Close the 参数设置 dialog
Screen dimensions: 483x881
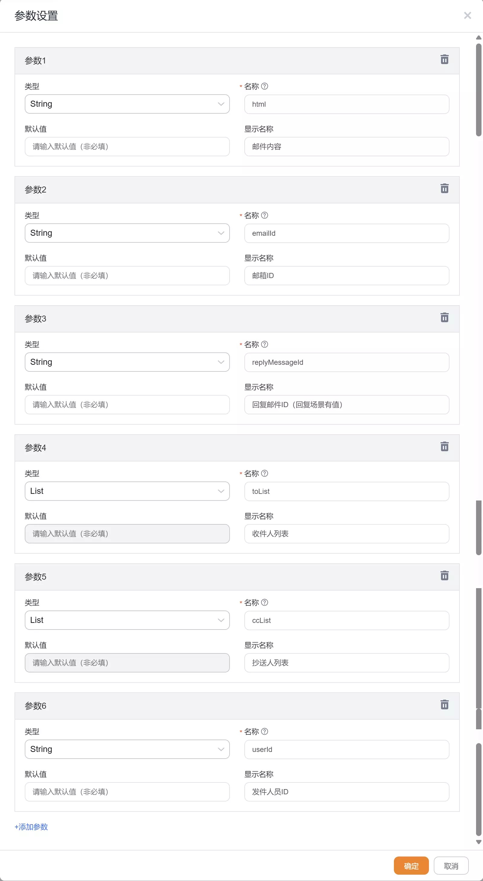coord(467,15)
